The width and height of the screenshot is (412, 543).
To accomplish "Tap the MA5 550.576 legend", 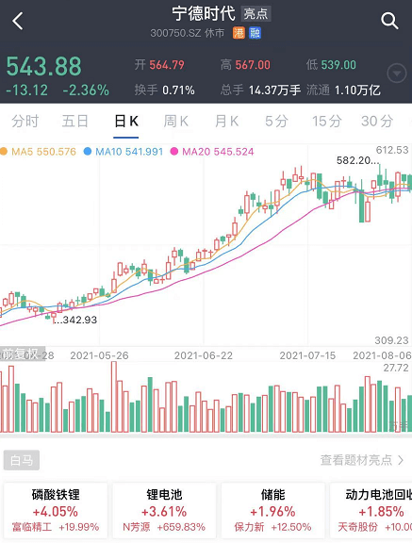I will click(38, 152).
